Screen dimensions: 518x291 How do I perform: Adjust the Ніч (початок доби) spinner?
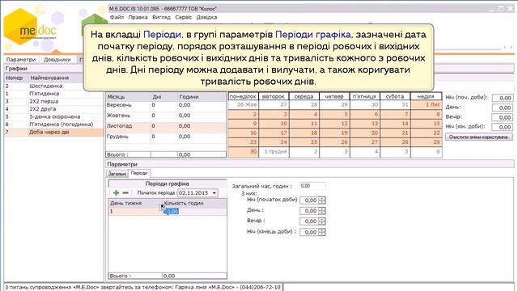point(322,200)
